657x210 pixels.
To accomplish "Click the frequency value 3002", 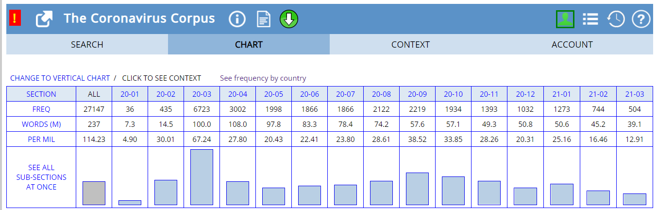I will tap(237, 109).
